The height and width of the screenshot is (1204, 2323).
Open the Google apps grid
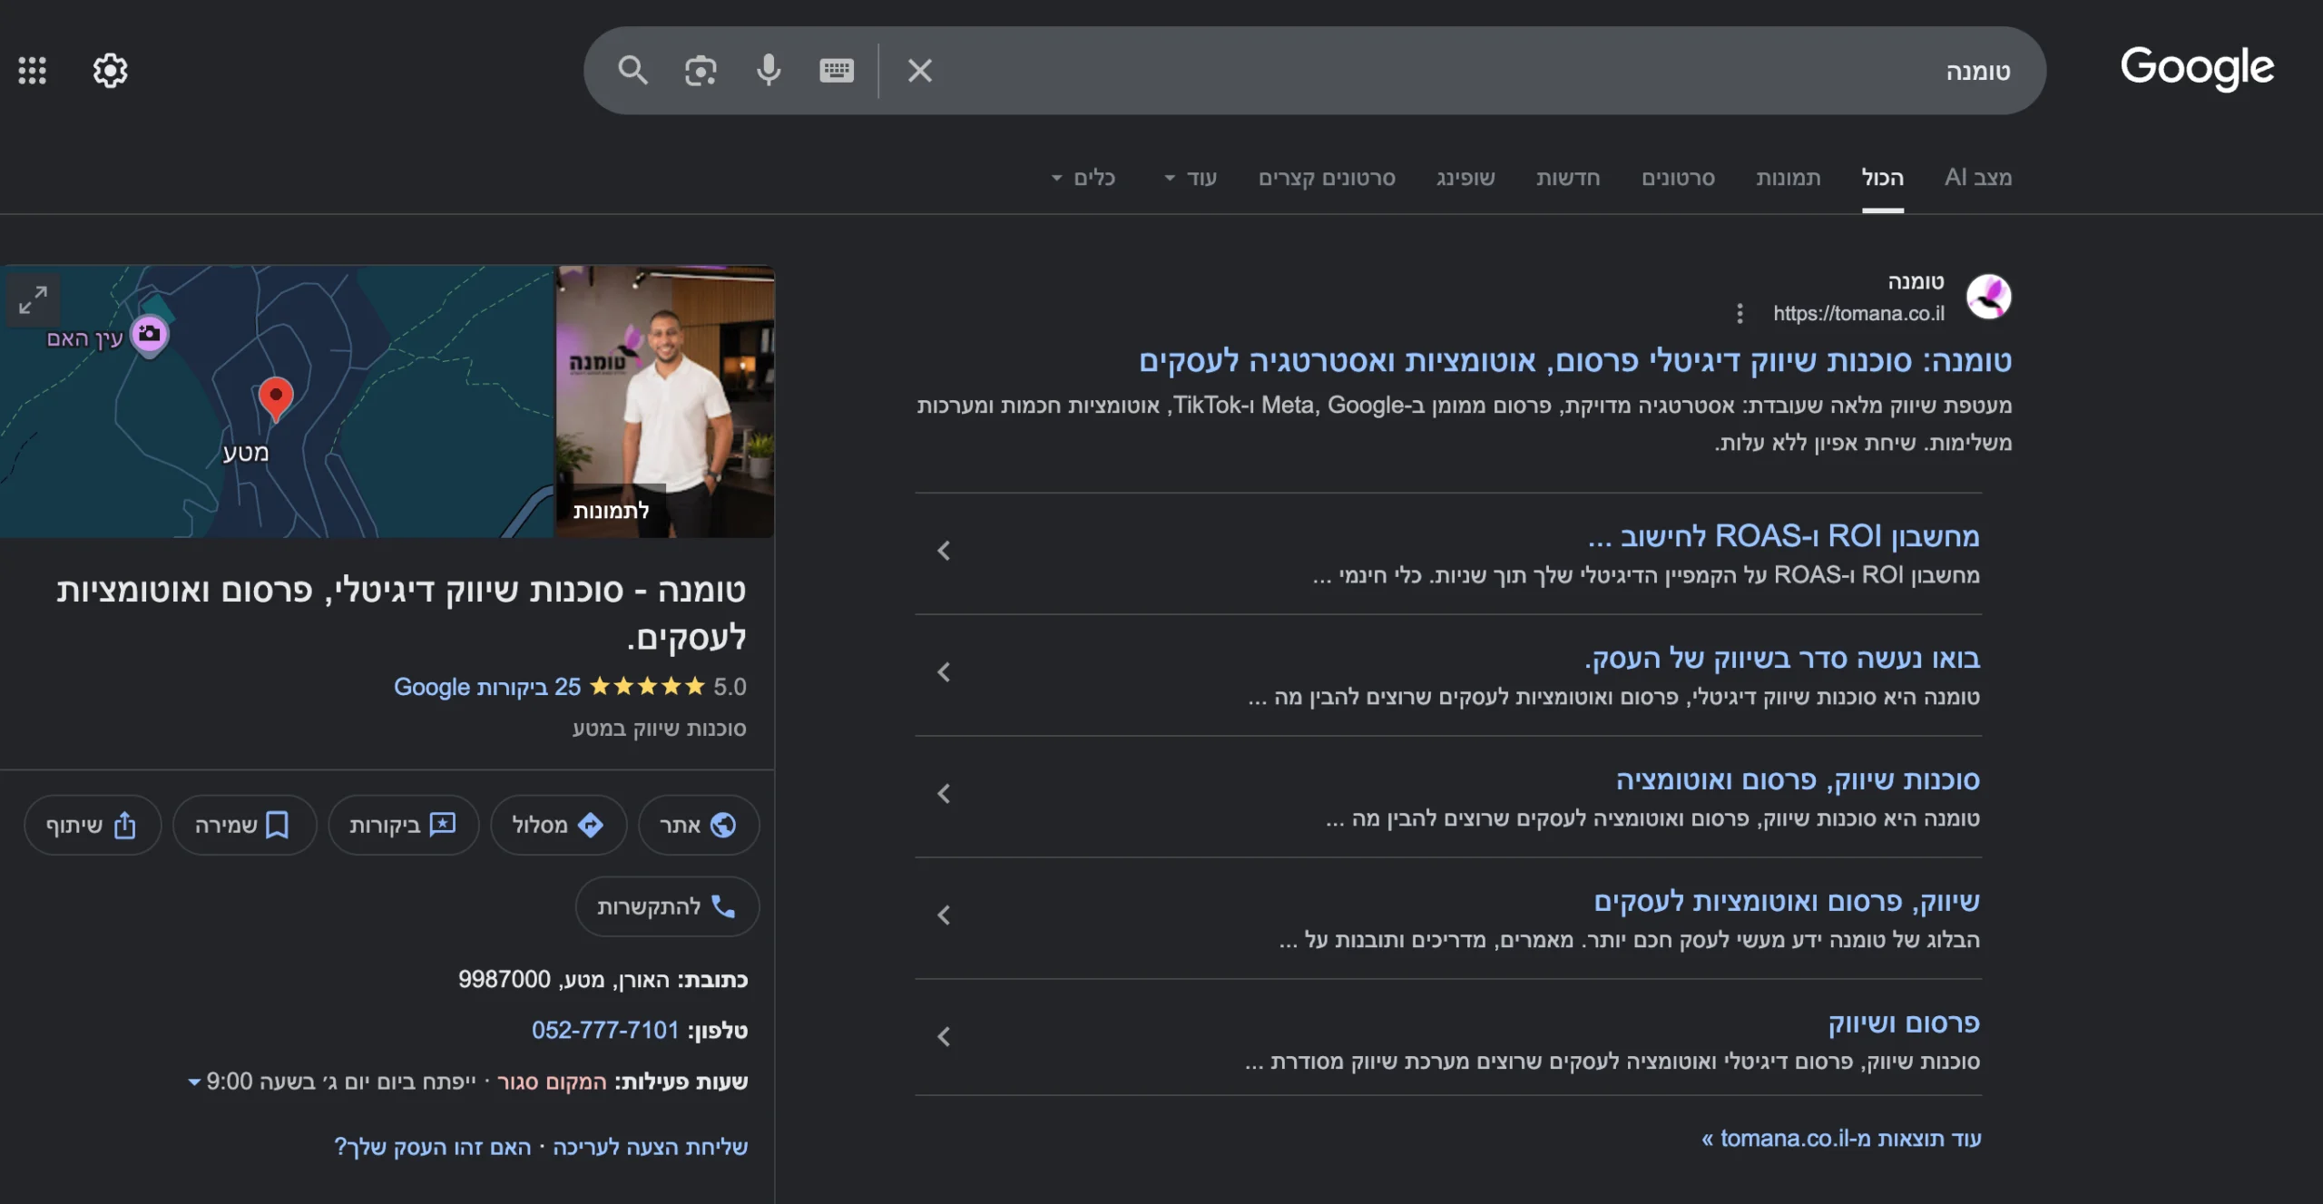[x=33, y=70]
